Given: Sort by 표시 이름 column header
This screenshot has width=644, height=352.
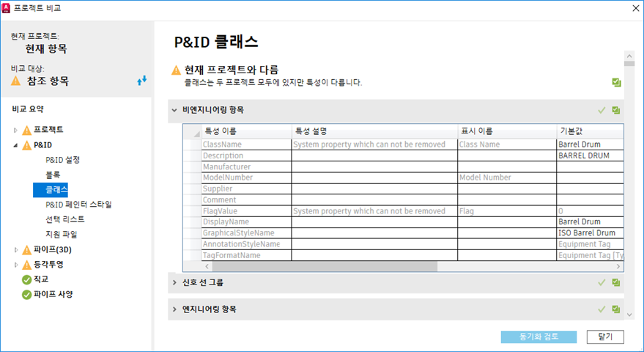Looking at the screenshot, I should point(507,131).
